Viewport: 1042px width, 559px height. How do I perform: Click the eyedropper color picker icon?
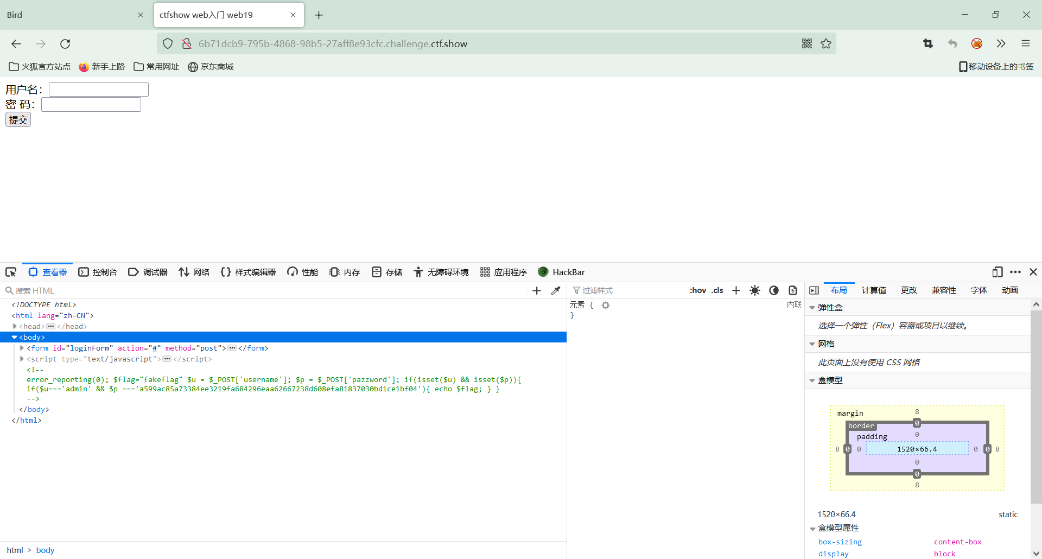[x=556, y=290]
